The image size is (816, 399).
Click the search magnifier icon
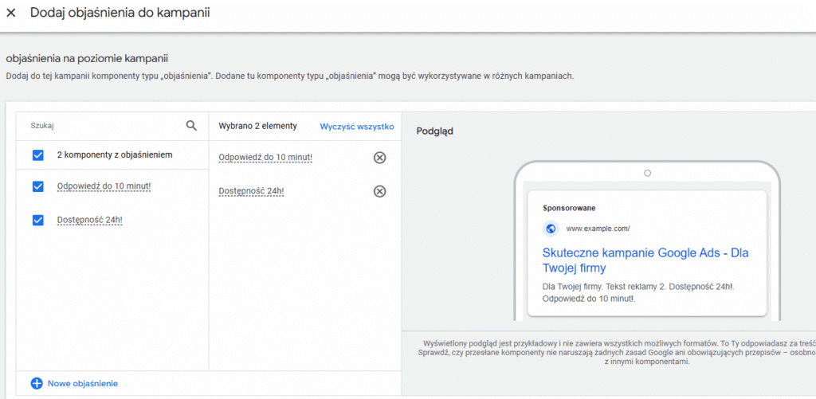click(x=191, y=125)
